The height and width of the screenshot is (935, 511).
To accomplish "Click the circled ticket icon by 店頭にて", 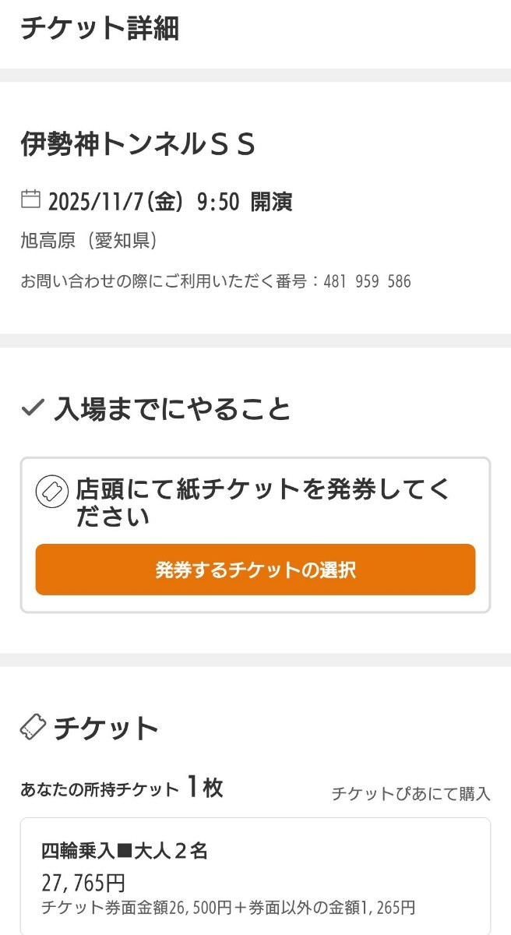I will coord(51,492).
